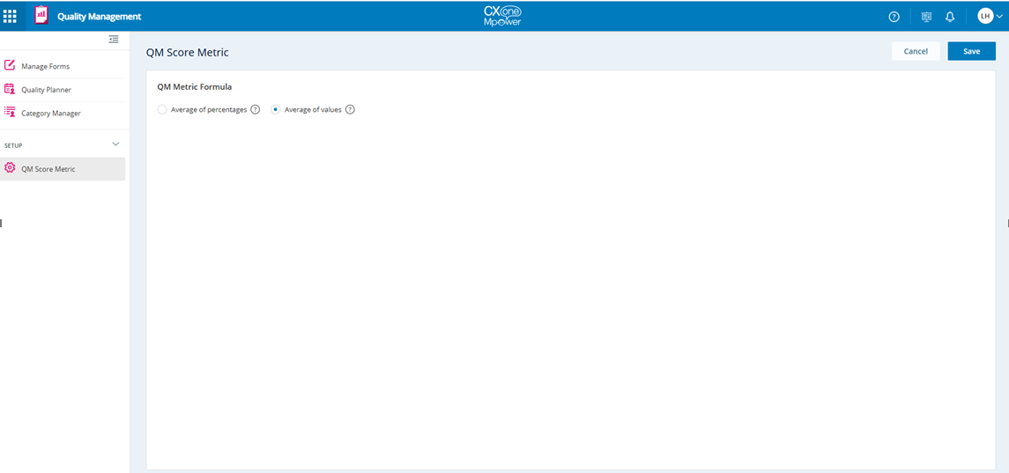This screenshot has width=1009, height=473.
Task: Collapse the SETUP section chevron
Action: pos(115,144)
